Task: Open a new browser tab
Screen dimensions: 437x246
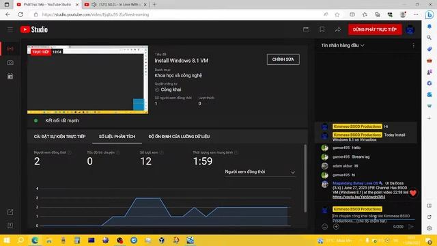Action: [154, 5]
